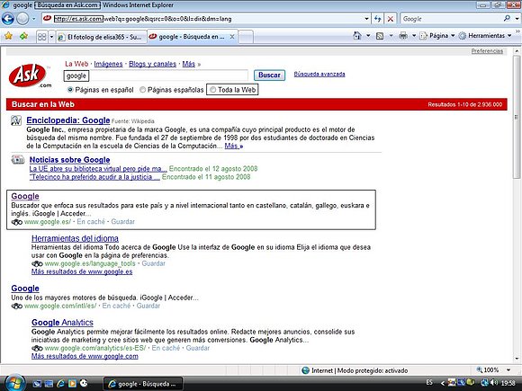522x391 pixels.
Task: Click the Stop loading red X icon
Action: [391, 19]
